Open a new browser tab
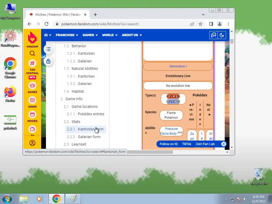 click(x=95, y=15)
